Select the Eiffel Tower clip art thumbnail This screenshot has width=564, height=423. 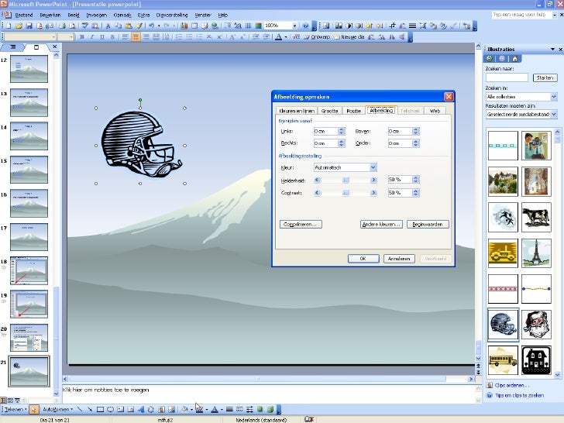[x=536, y=253]
